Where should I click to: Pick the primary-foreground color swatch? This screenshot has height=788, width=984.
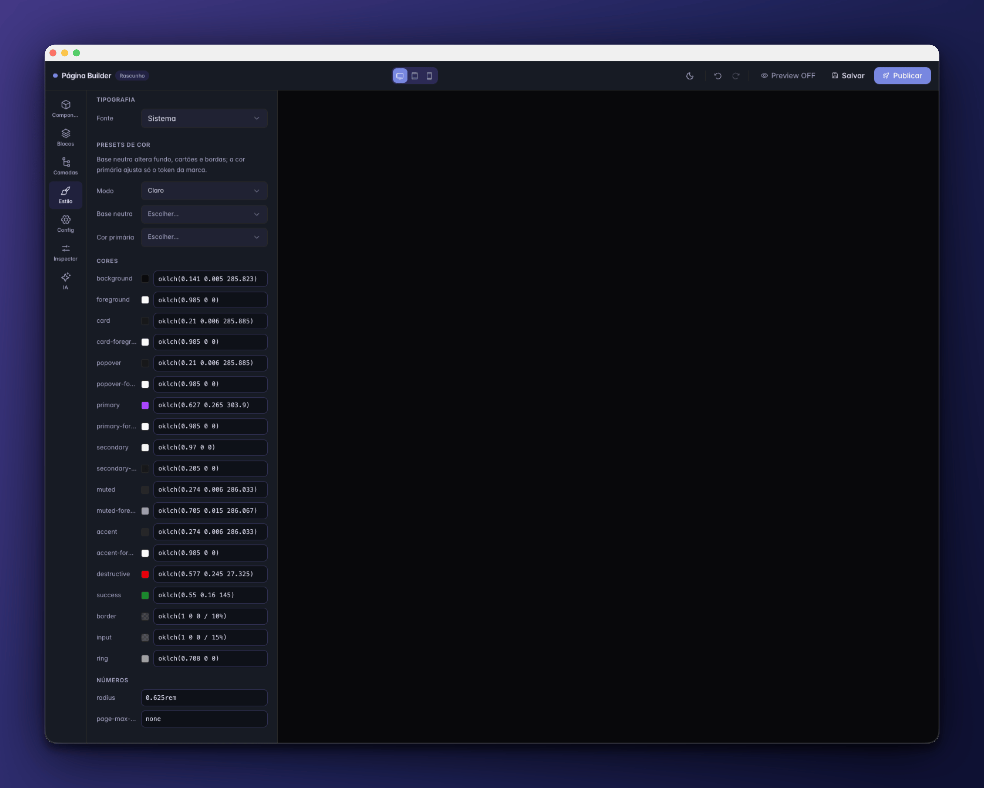145,426
